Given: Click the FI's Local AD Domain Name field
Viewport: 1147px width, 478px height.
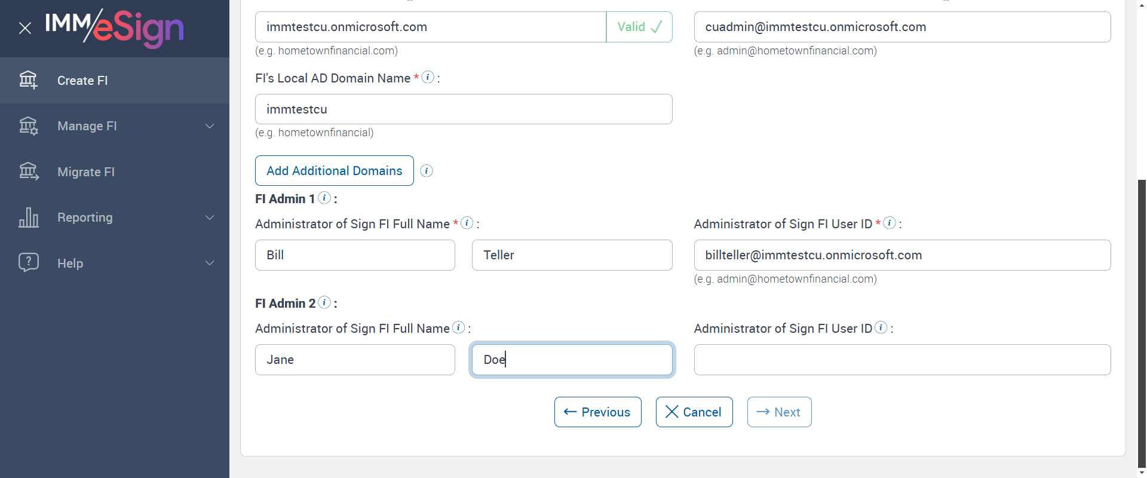Looking at the screenshot, I should pyautogui.click(x=464, y=109).
